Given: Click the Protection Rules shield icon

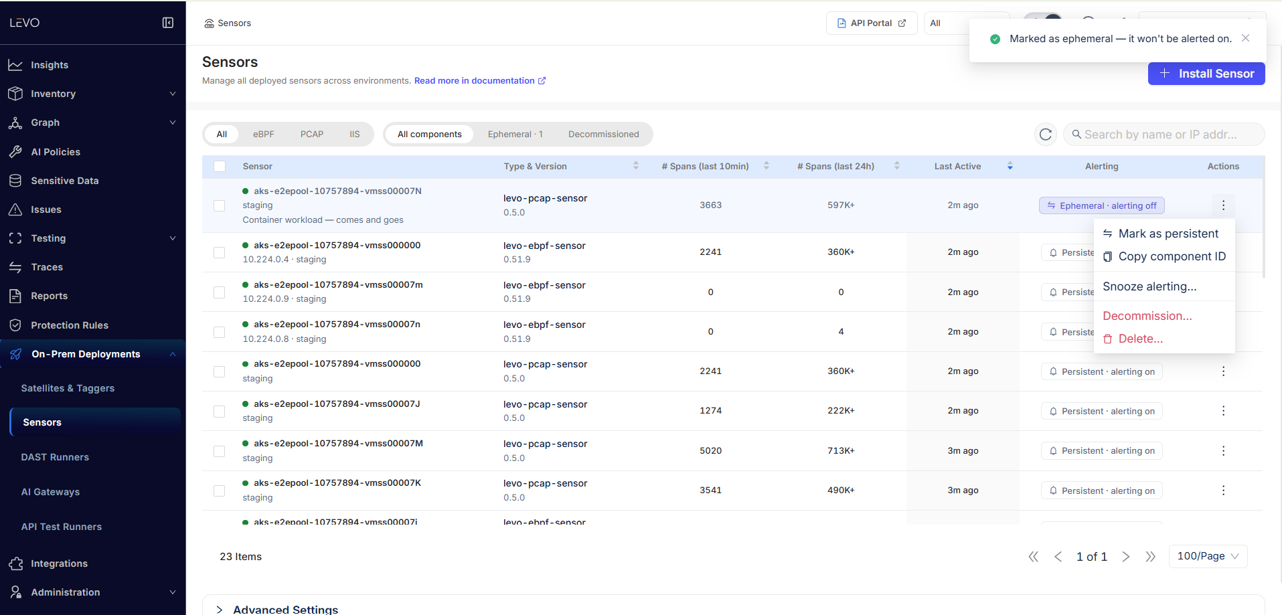Looking at the screenshot, I should pyautogui.click(x=15, y=325).
